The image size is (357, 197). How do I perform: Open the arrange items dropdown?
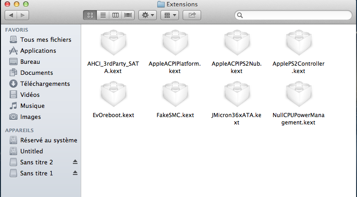point(170,15)
